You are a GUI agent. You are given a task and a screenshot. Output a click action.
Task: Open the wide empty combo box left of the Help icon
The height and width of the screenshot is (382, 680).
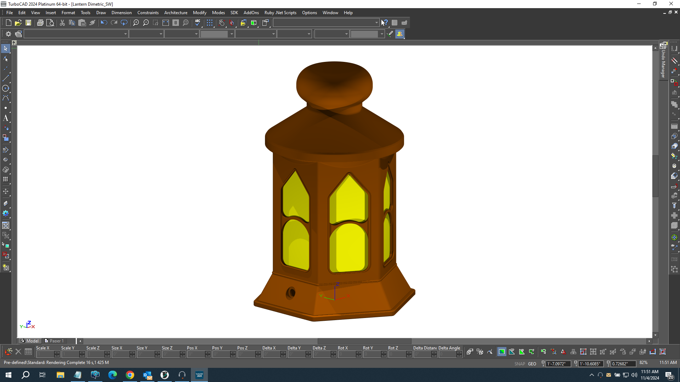[326, 23]
